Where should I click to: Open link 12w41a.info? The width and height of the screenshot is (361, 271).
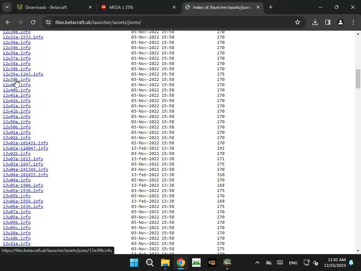pos(17,95)
